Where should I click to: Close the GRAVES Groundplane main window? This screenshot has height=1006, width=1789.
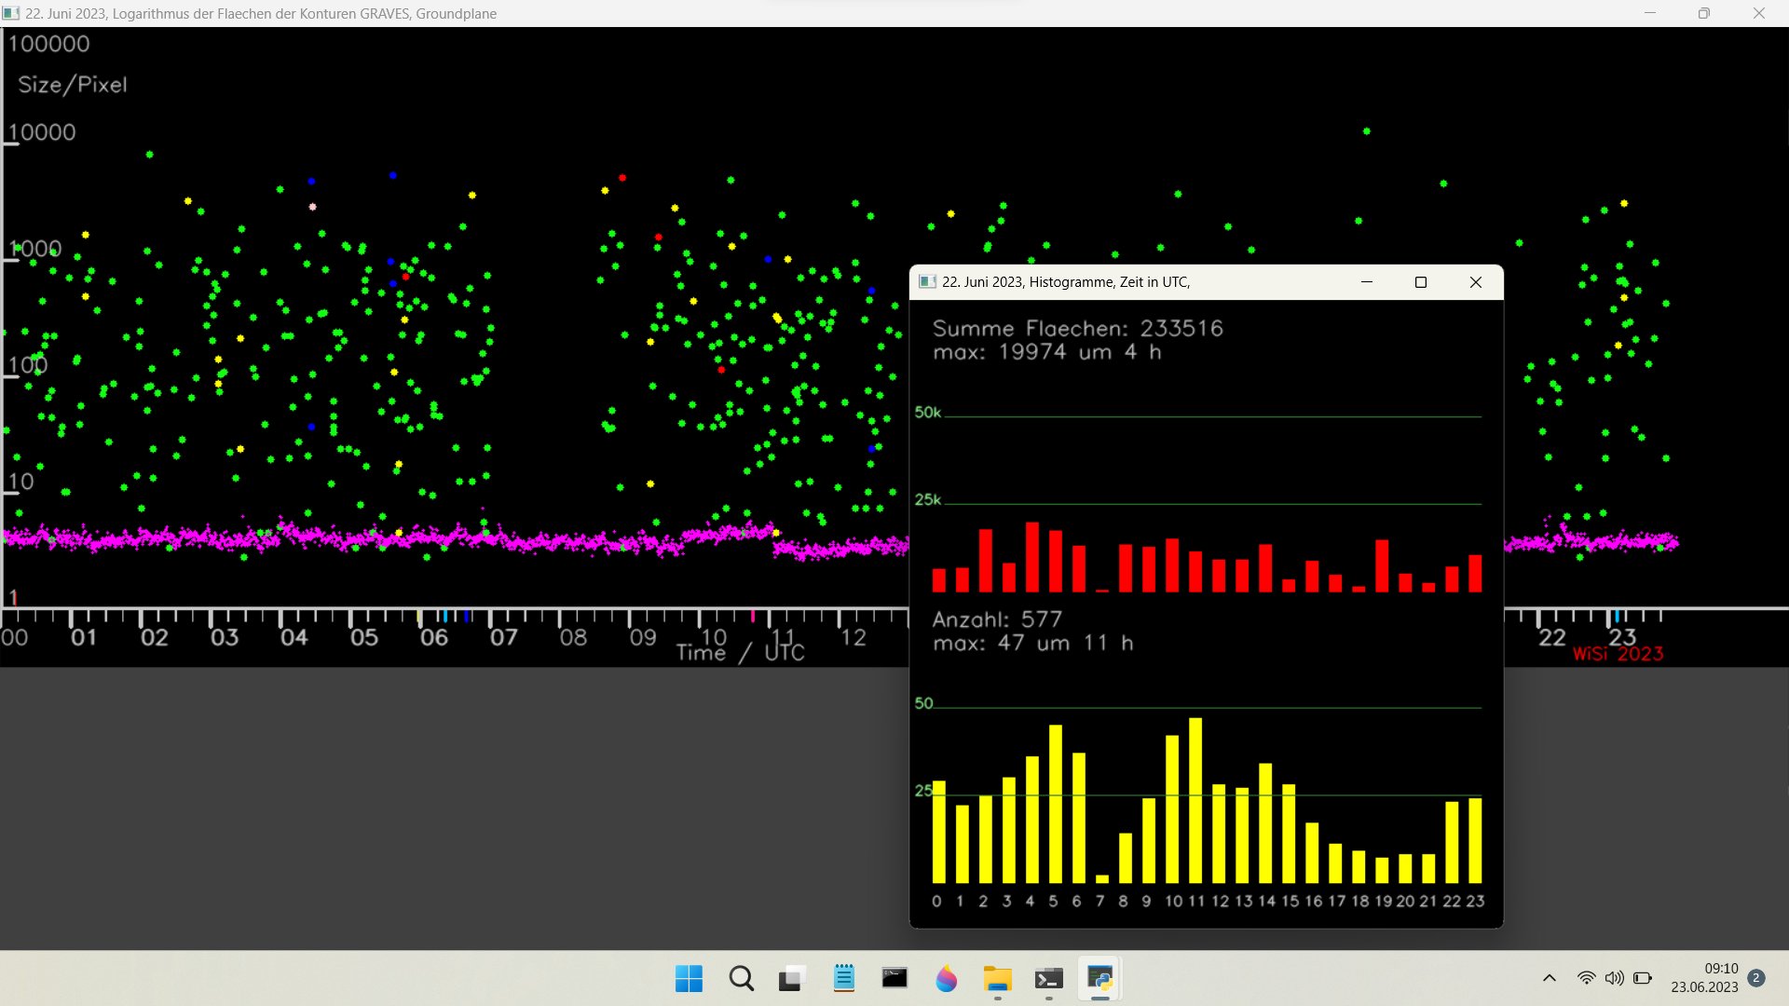click(x=1759, y=13)
